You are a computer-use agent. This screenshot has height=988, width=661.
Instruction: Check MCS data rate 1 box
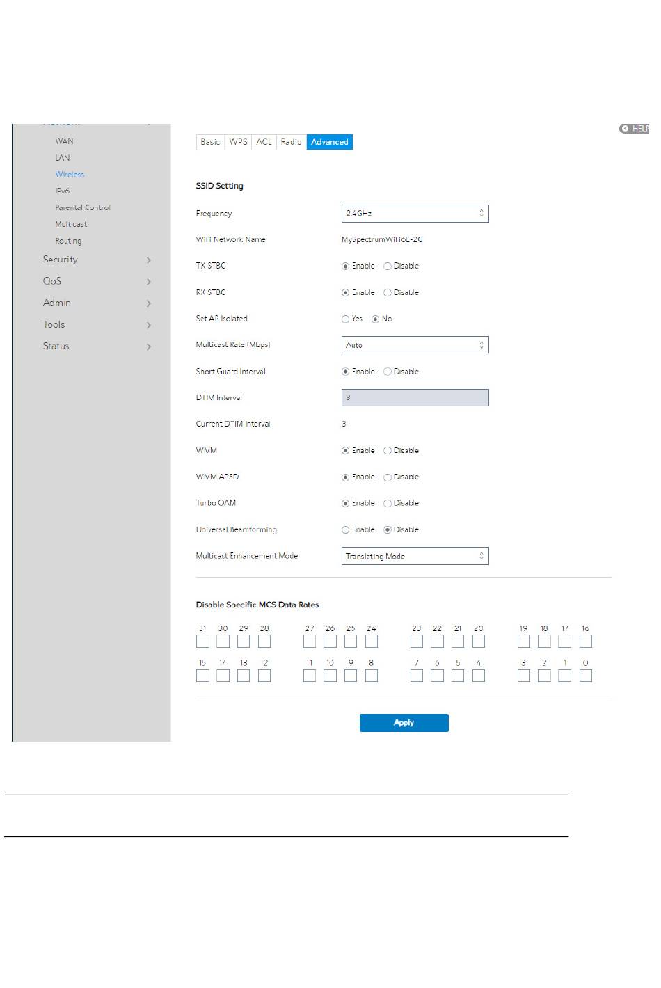[565, 675]
